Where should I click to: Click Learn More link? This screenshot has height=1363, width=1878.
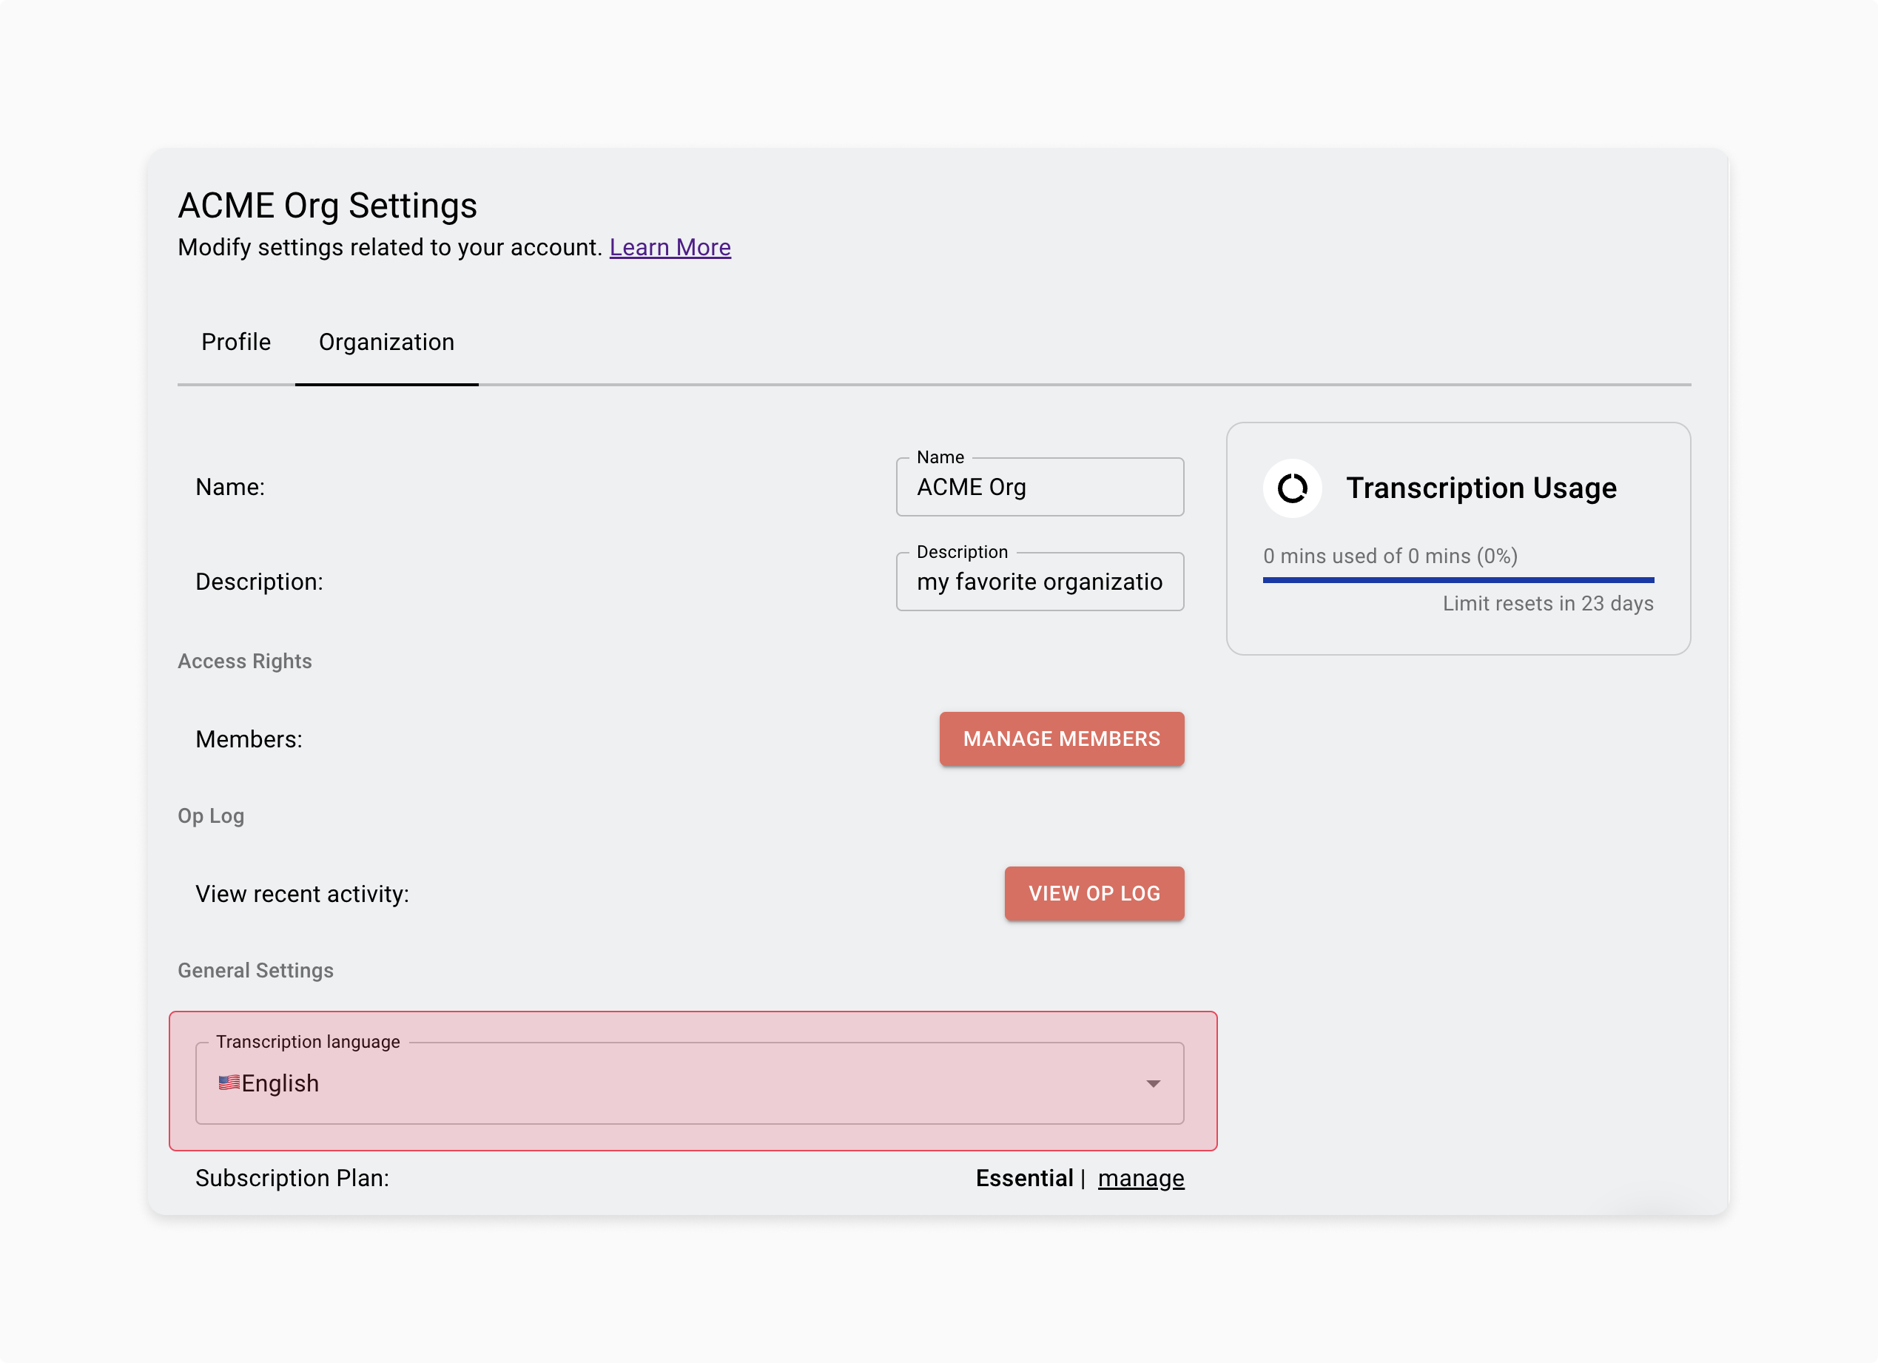point(669,246)
